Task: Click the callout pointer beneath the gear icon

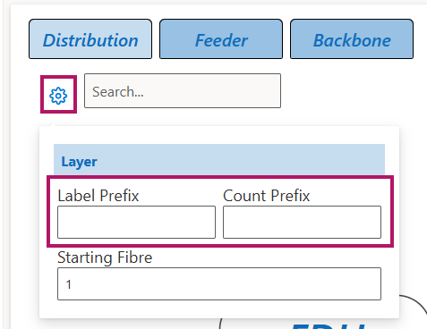Action: (52, 123)
